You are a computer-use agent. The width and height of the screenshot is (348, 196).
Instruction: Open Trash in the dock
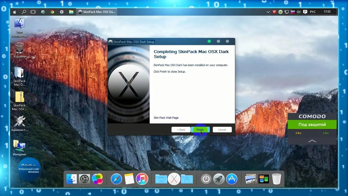tap(276, 179)
